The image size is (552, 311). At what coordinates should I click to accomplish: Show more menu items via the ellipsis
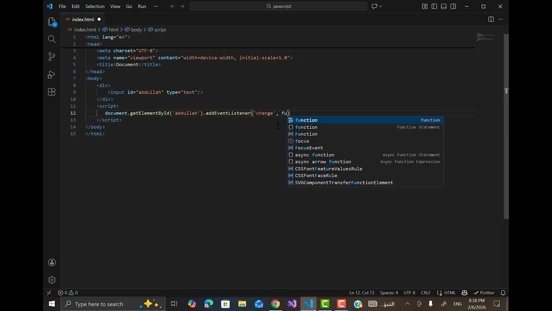(x=156, y=6)
